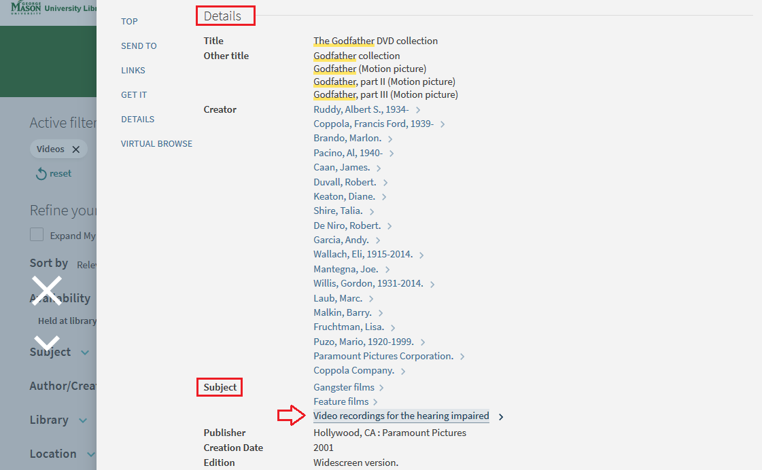Open creator link Coppola, Francis Ford
The height and width of the screenshot is (470, 762).
373,124
